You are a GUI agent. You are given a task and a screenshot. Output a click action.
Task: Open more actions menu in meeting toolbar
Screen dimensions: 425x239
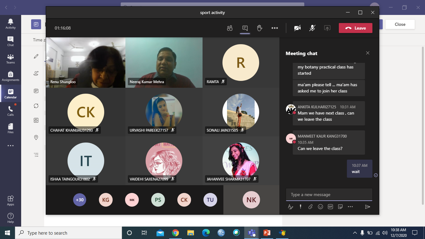(274, 28)
